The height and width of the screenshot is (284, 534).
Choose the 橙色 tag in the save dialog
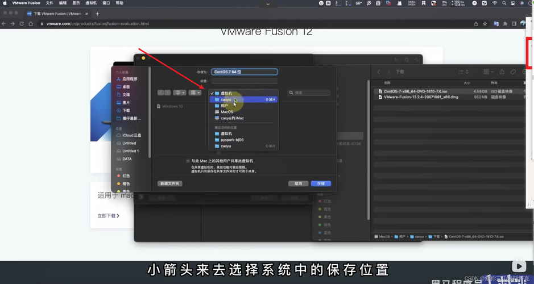[x=123, y=183]
